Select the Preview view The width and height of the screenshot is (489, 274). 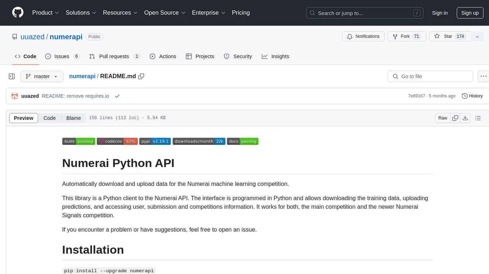[x=24, y=118]
